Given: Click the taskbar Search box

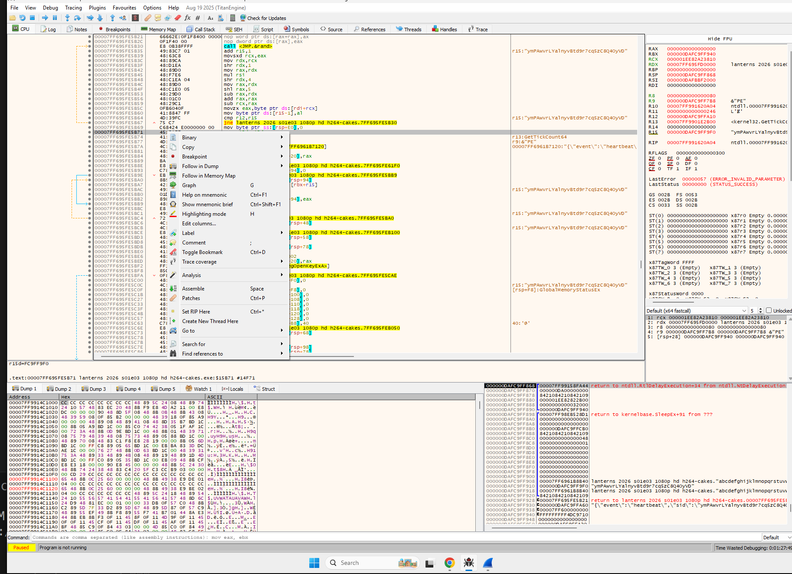Looking at the screenshot, I should click(x=372, y=563).
